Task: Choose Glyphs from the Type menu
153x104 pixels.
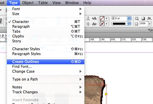Action: (x=46, y=36)
